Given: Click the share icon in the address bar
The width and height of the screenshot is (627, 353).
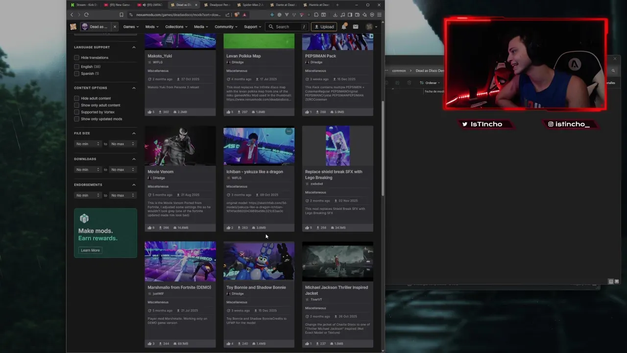Looking at the screenshot, I should [x=228, y=15].
